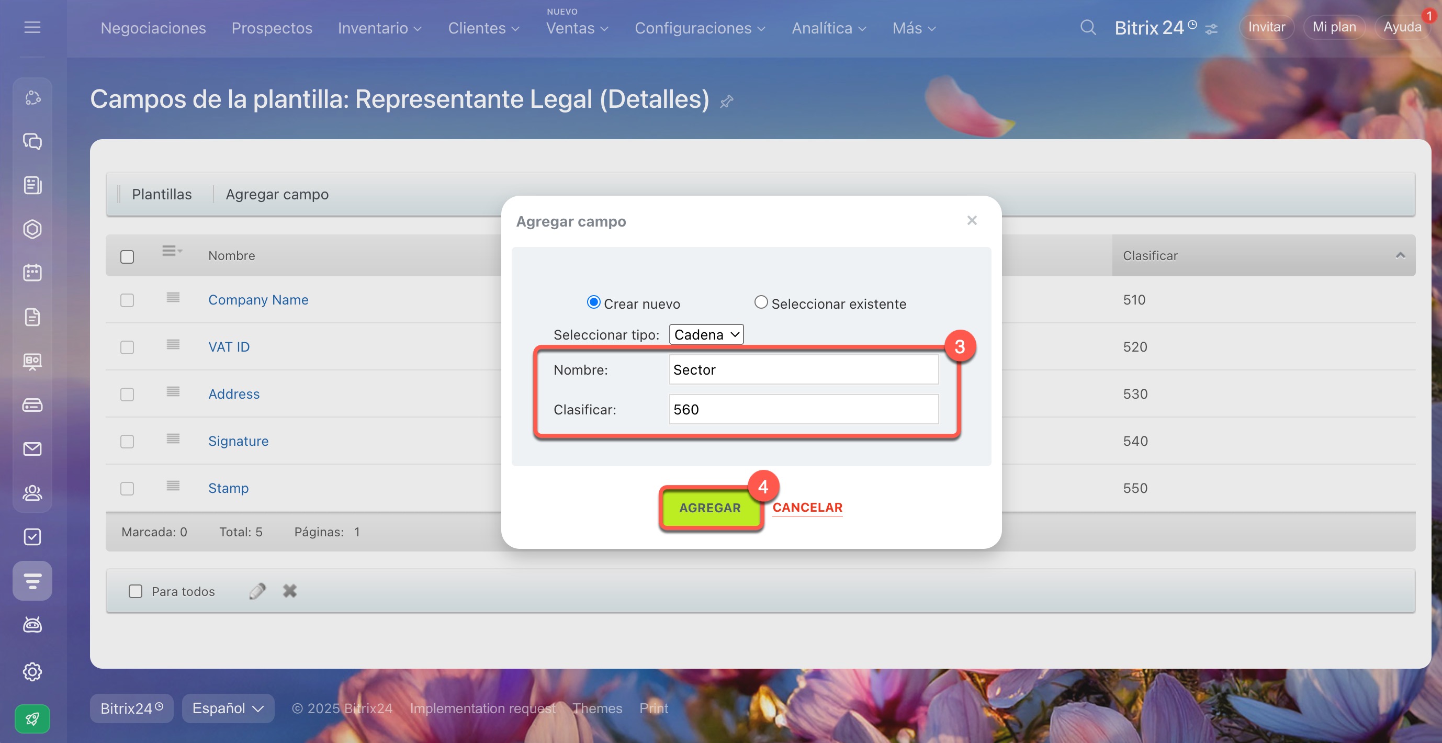Go to the Prospectos tab
1442x743 pixels.
click(272, 28)
